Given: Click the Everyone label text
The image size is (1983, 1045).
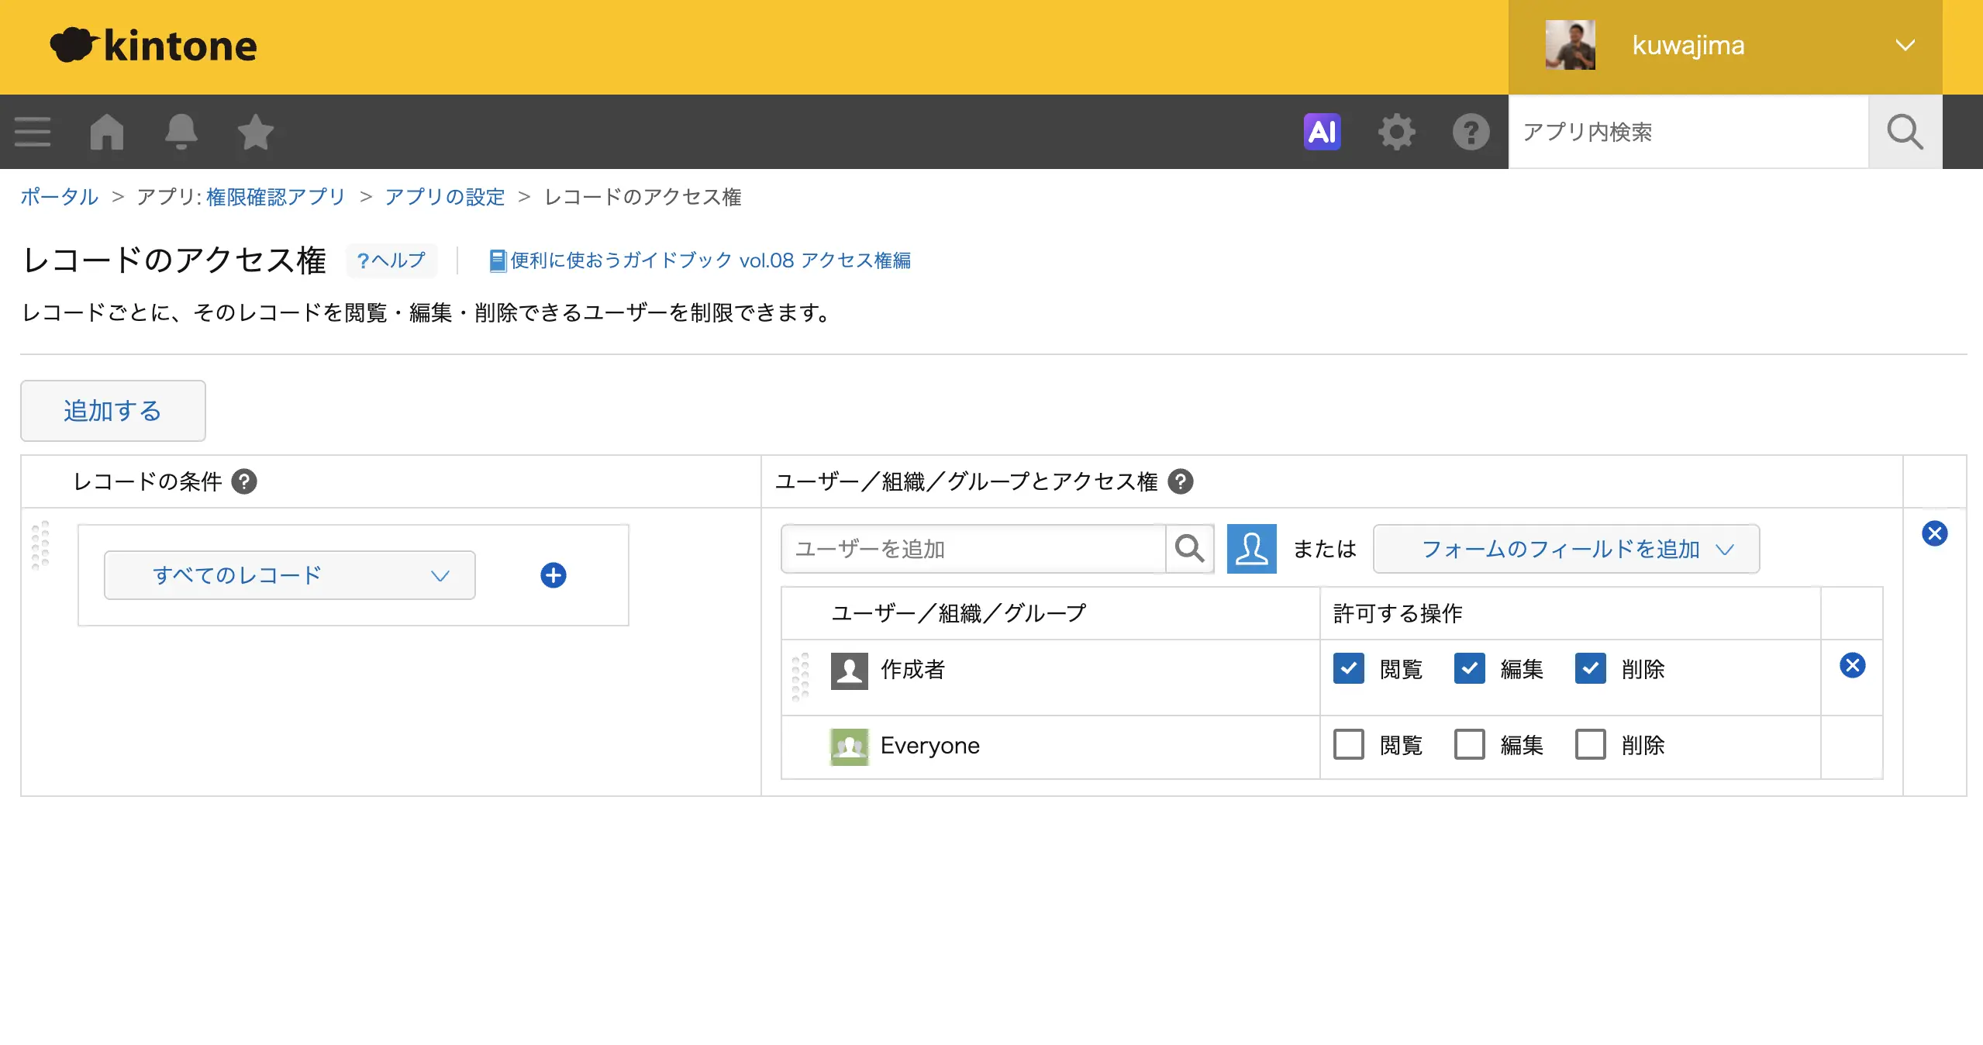Looking at the screenshot, I should [x=930, y=746].
